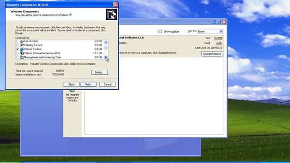Click the components list scrollbar thumb
290x163 pixels.
coord(106,48)
